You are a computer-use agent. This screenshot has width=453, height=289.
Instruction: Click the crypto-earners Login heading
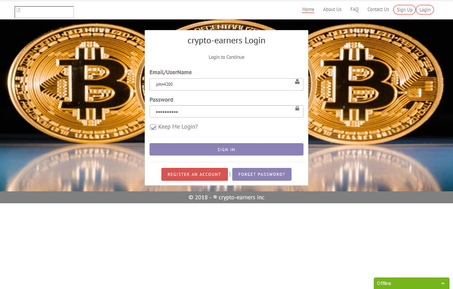point(226,40)
